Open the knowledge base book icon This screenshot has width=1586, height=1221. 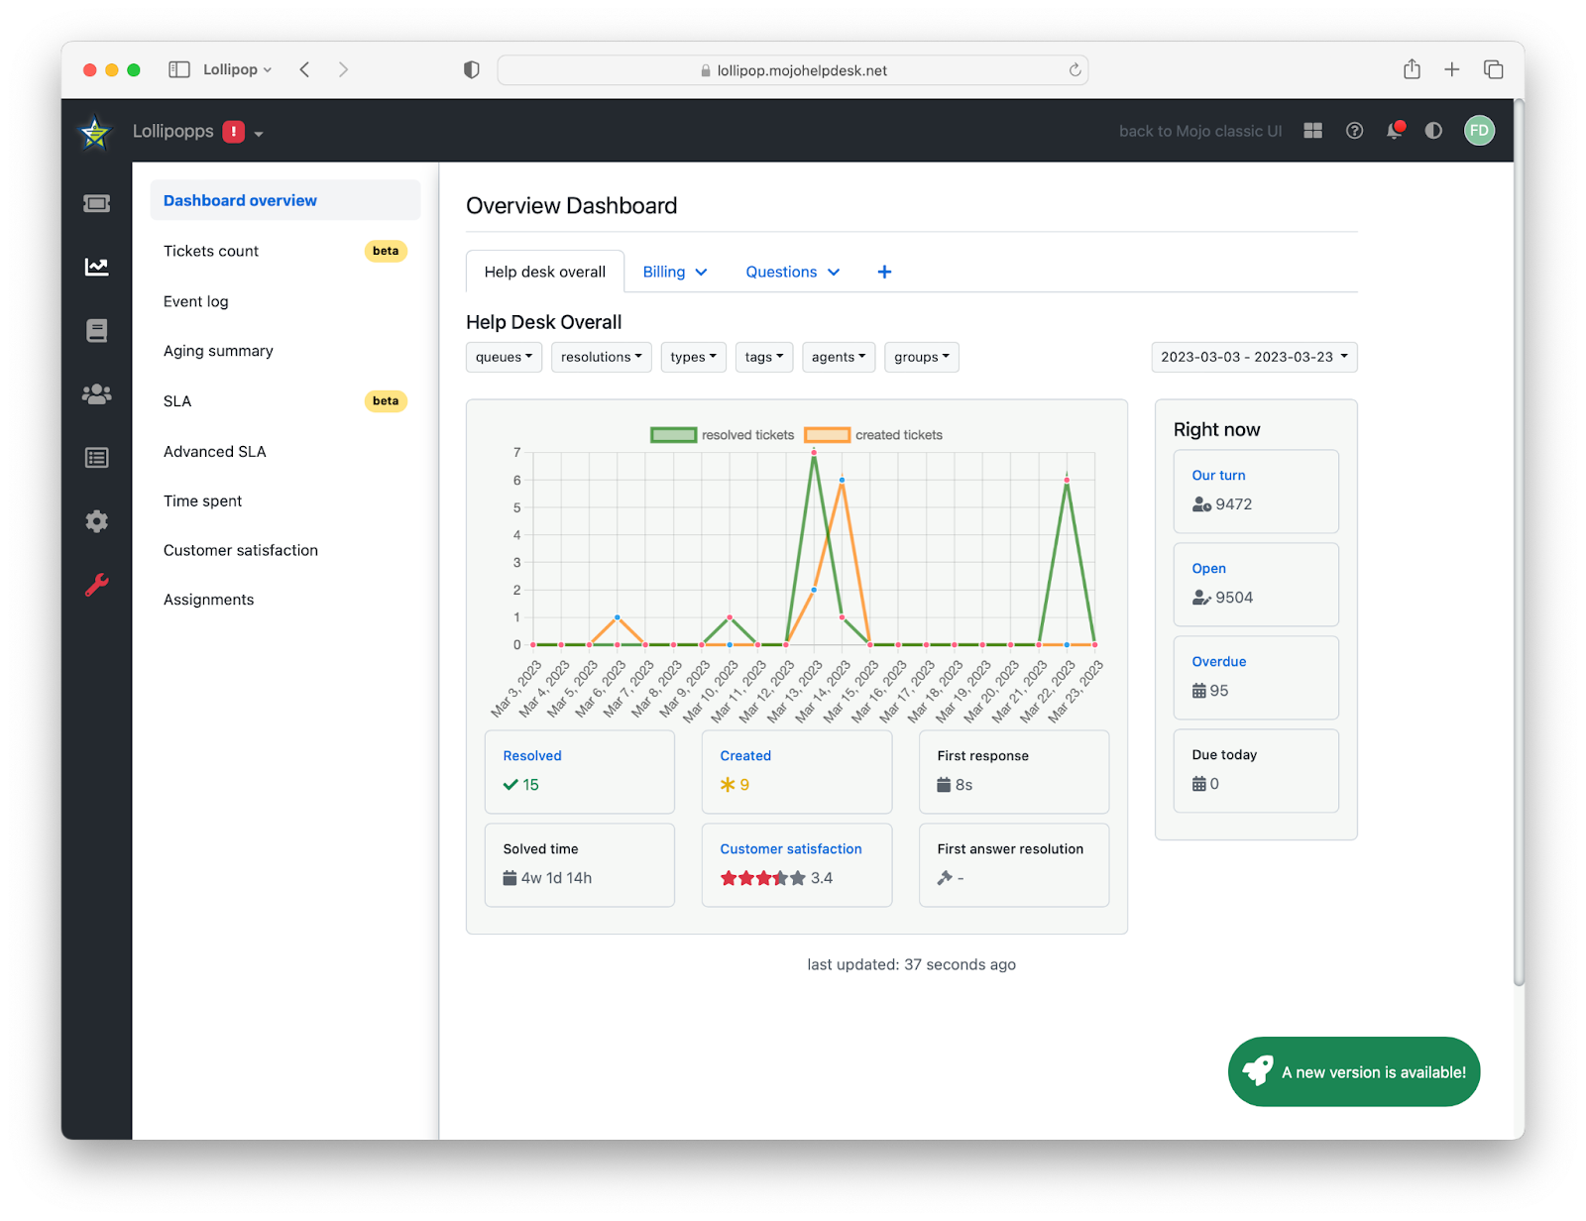(96, 330)
